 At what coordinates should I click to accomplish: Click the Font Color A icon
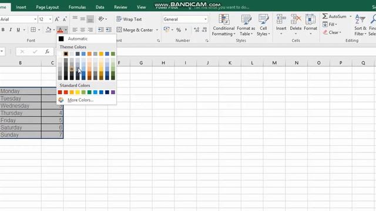coord(60,30)
